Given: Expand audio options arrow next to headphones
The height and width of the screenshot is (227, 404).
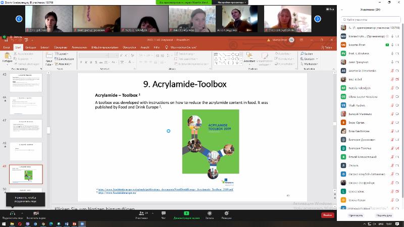Looking at the screenshot, I should click(23, 212).
